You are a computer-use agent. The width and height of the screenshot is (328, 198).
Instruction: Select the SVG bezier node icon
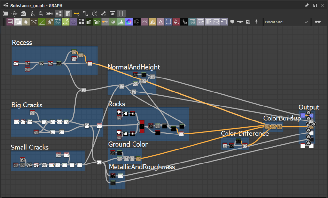(x=145, y=22)
